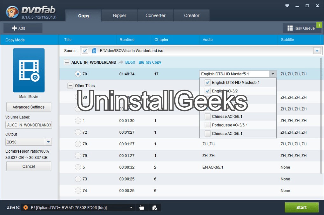The width and height of the screenshot is (324, 215).
Task: Open the Task Queue list icon
Action: (x=290, y=28)
